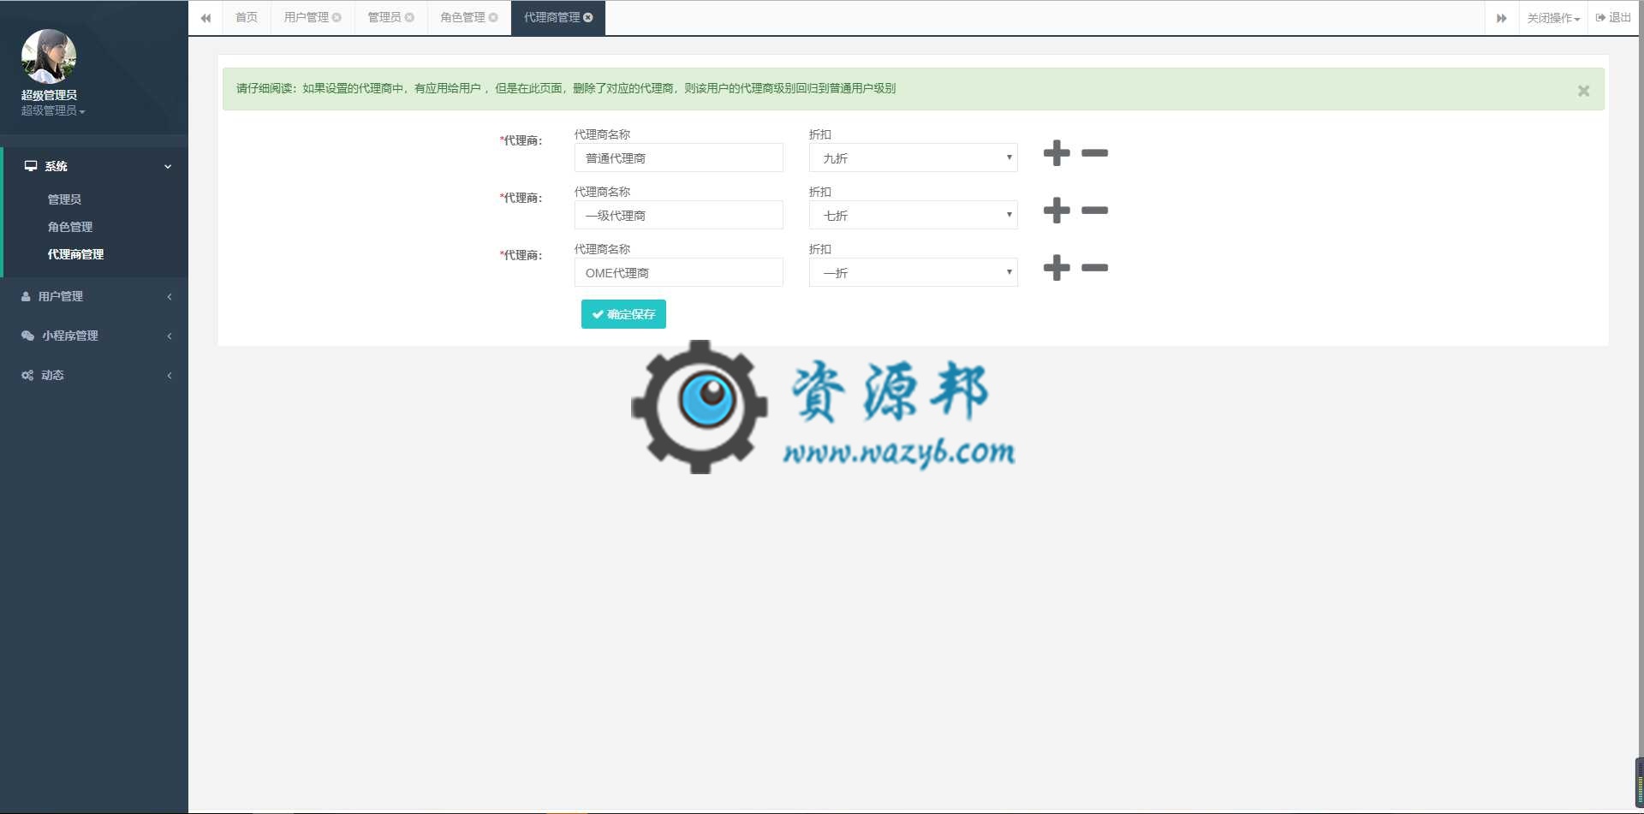Viewport: 1644px width, 814px height.
Task: Close the 管理员 tab with its x icon
Action: [409, 17]
